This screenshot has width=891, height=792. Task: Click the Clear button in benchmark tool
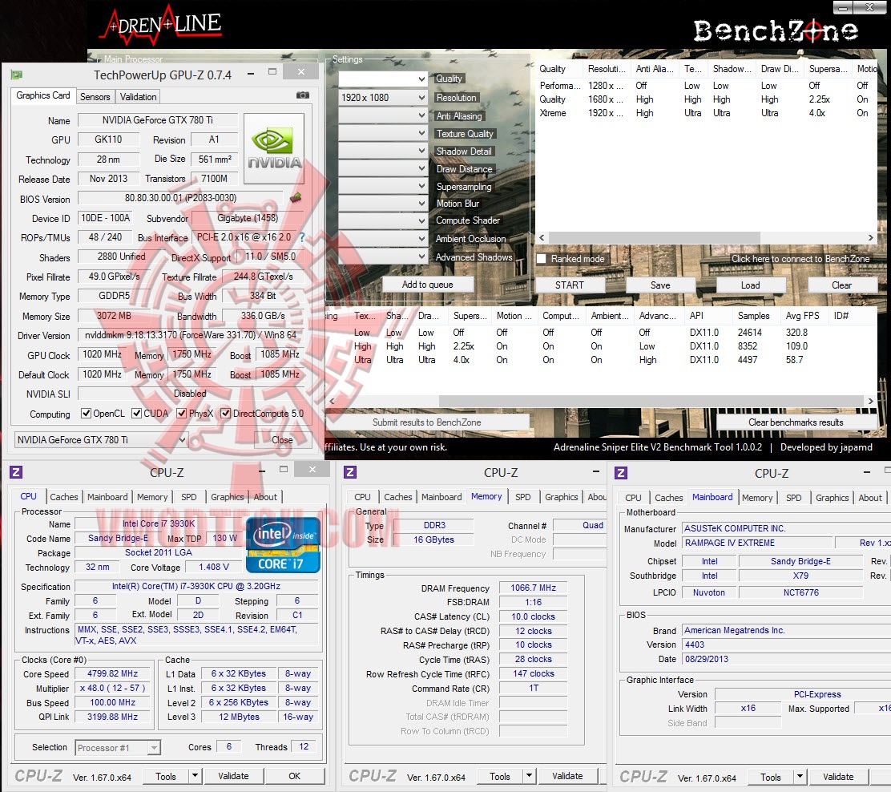(841, 285)
